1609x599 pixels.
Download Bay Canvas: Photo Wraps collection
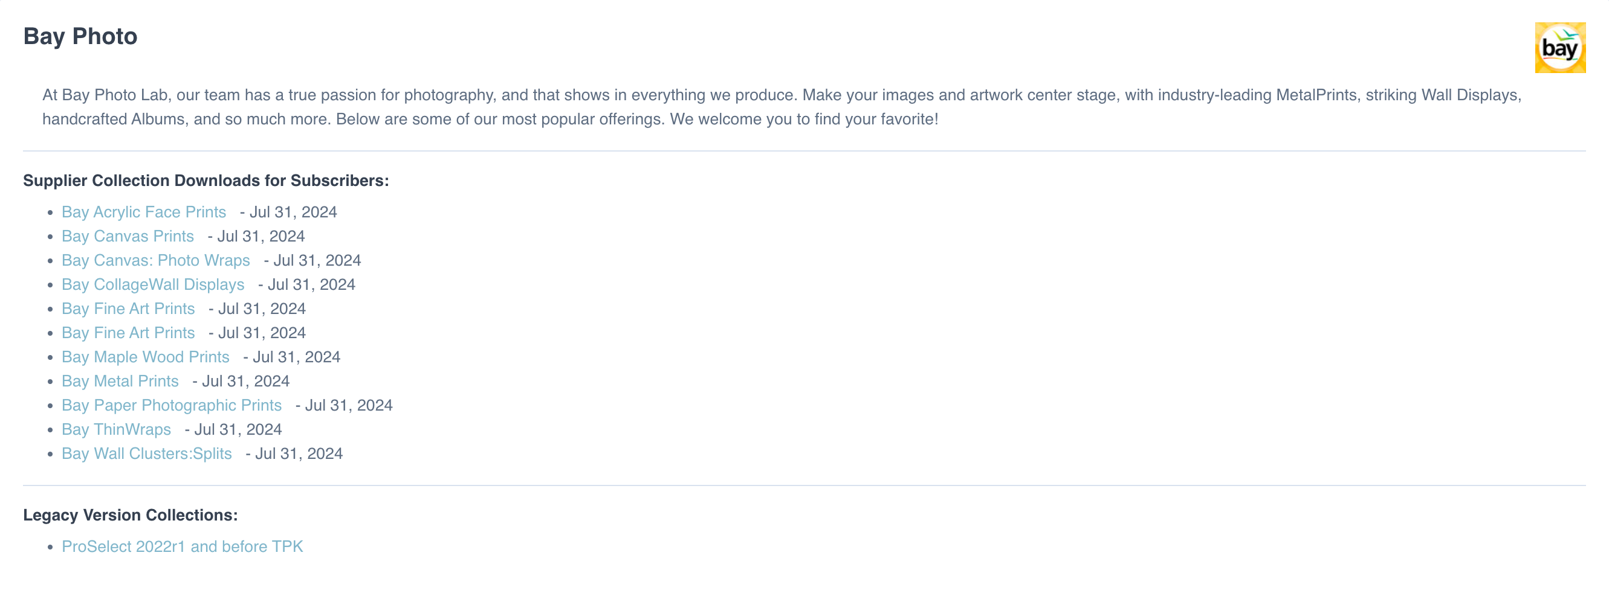click(x=155, y=260)
